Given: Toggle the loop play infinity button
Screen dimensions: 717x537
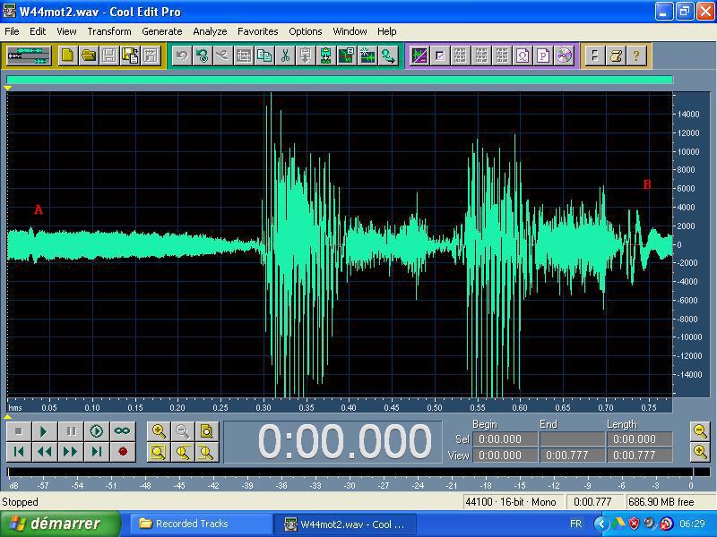Looking at the screenshot, I should pyautogui.click(x=122, y=431).
